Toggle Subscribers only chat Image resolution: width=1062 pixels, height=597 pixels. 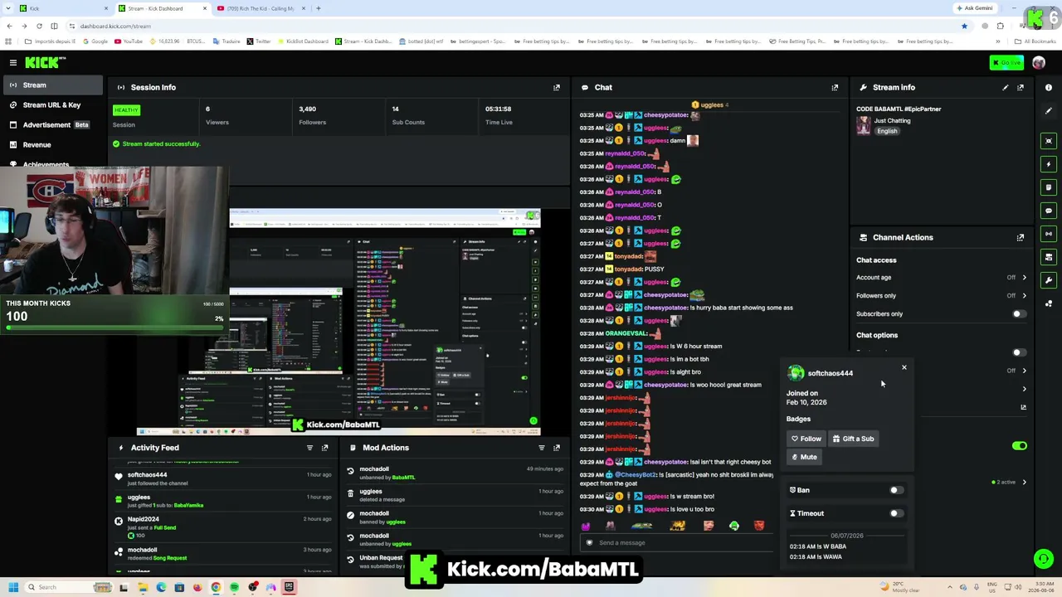(x=1019, y=314)
